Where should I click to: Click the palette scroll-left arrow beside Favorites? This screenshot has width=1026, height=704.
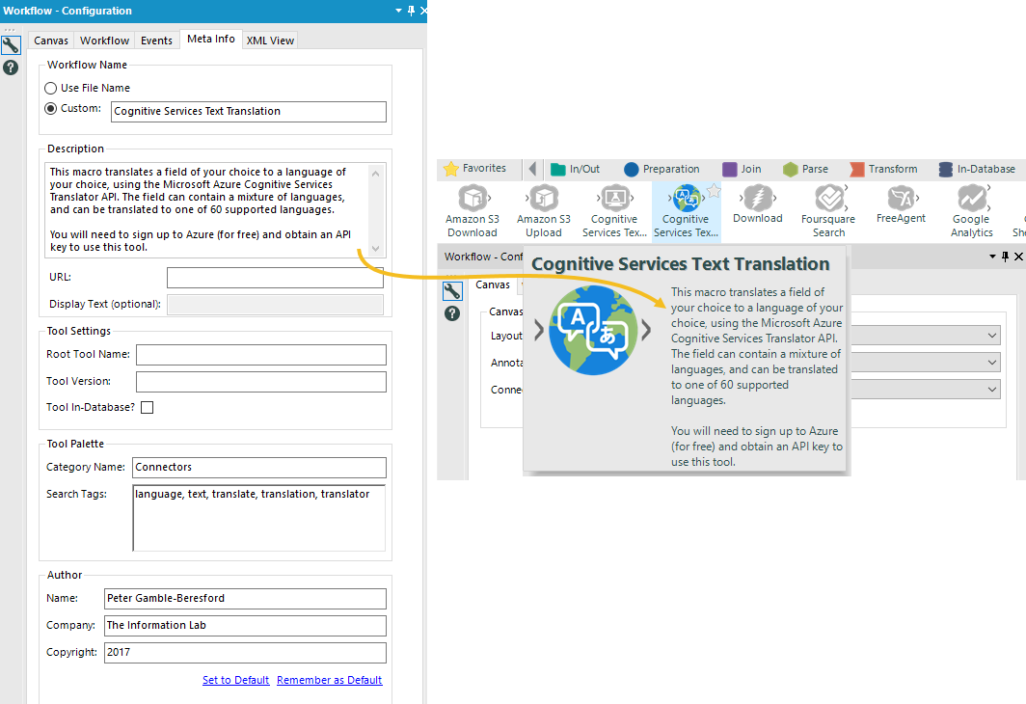pyautogui.click(x=532, y=169)
